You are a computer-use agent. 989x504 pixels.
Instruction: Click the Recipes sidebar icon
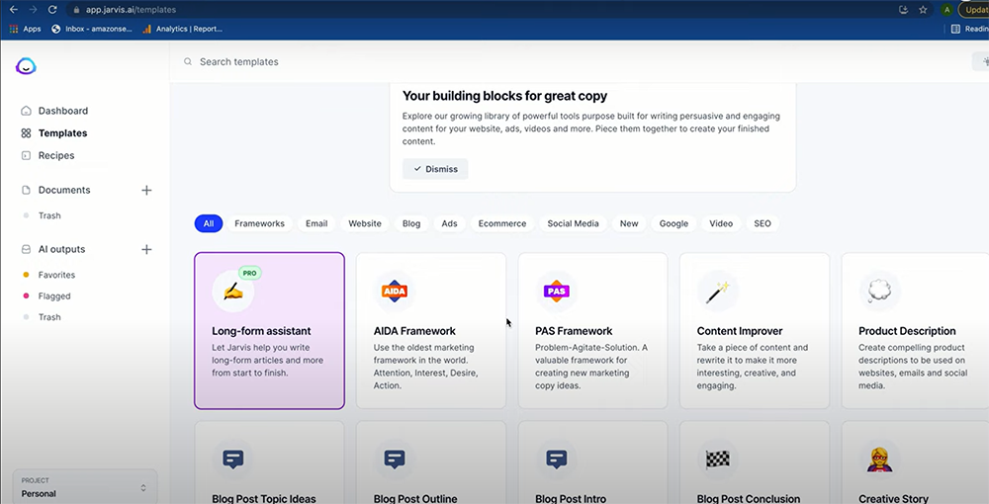(26, 155)
